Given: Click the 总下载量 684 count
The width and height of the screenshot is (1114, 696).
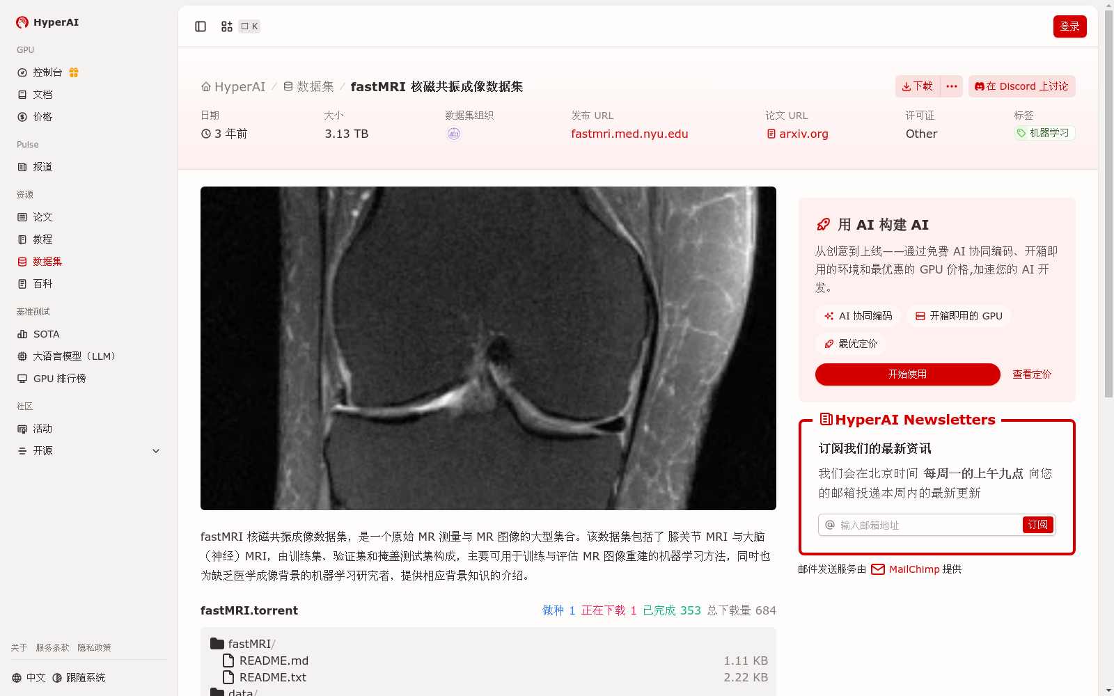Looking at the screenshot, I should (x=742, y=610).
